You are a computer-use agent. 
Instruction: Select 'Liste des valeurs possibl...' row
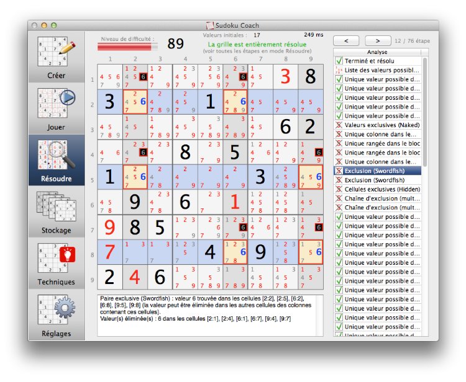[377, 70]
